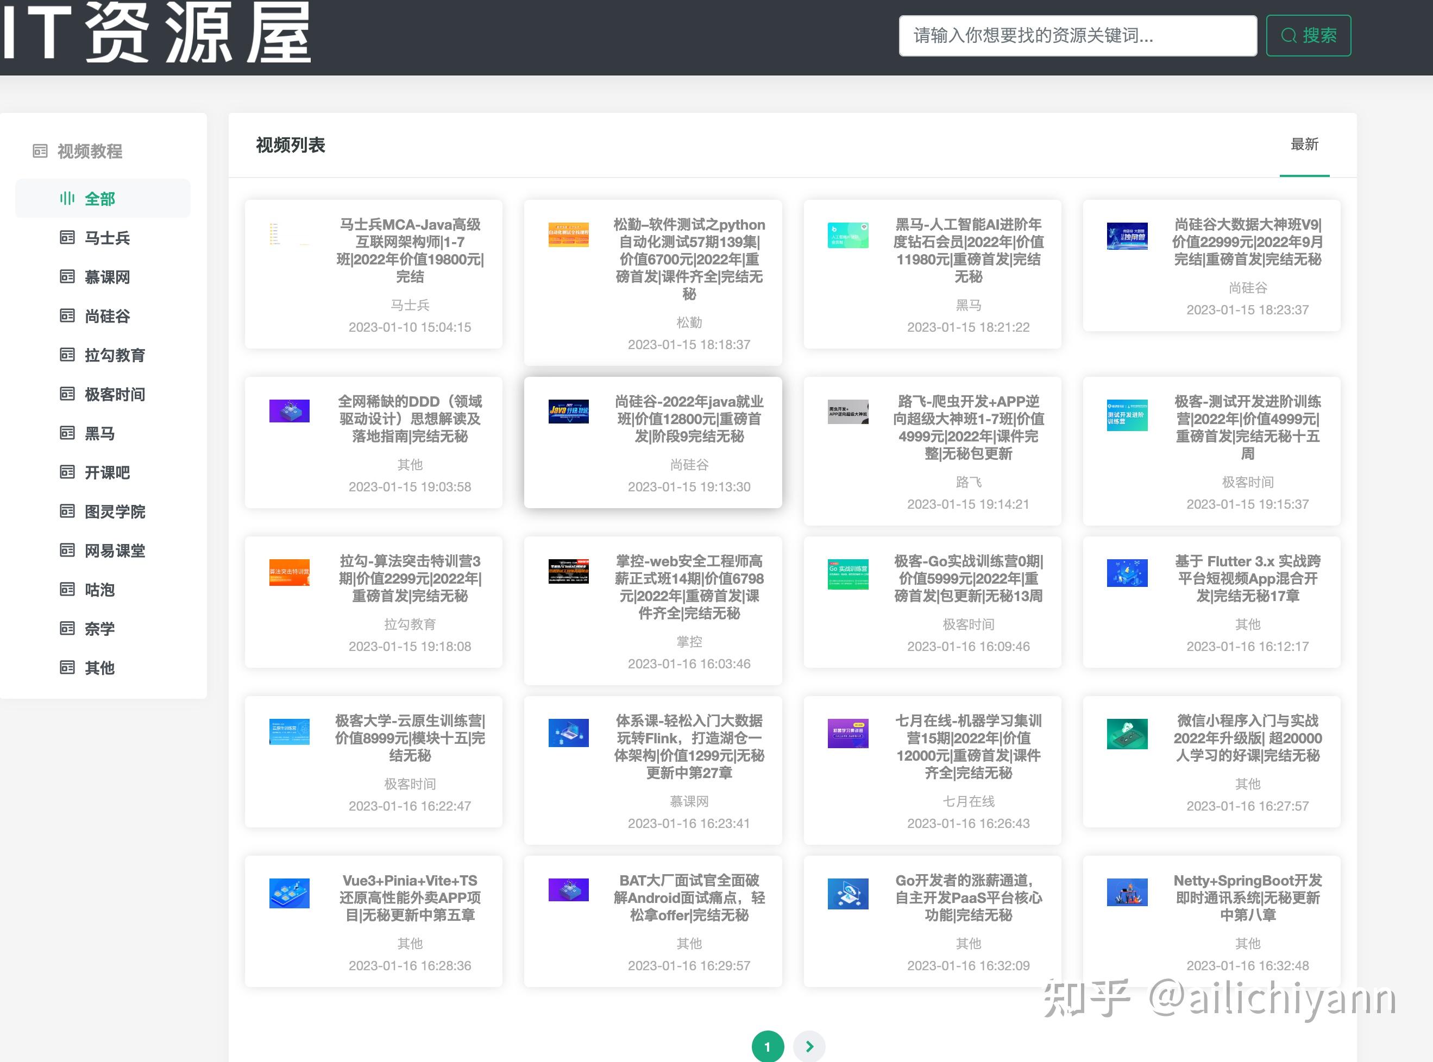Select 拉勾教育 in the sidebar menu
The height and width of the screenshot is (1062, 1433).
[115, 356]
